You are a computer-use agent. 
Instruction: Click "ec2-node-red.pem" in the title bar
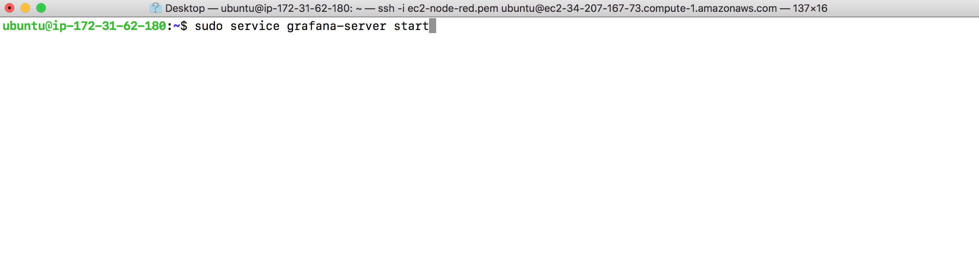click(453, 8)
